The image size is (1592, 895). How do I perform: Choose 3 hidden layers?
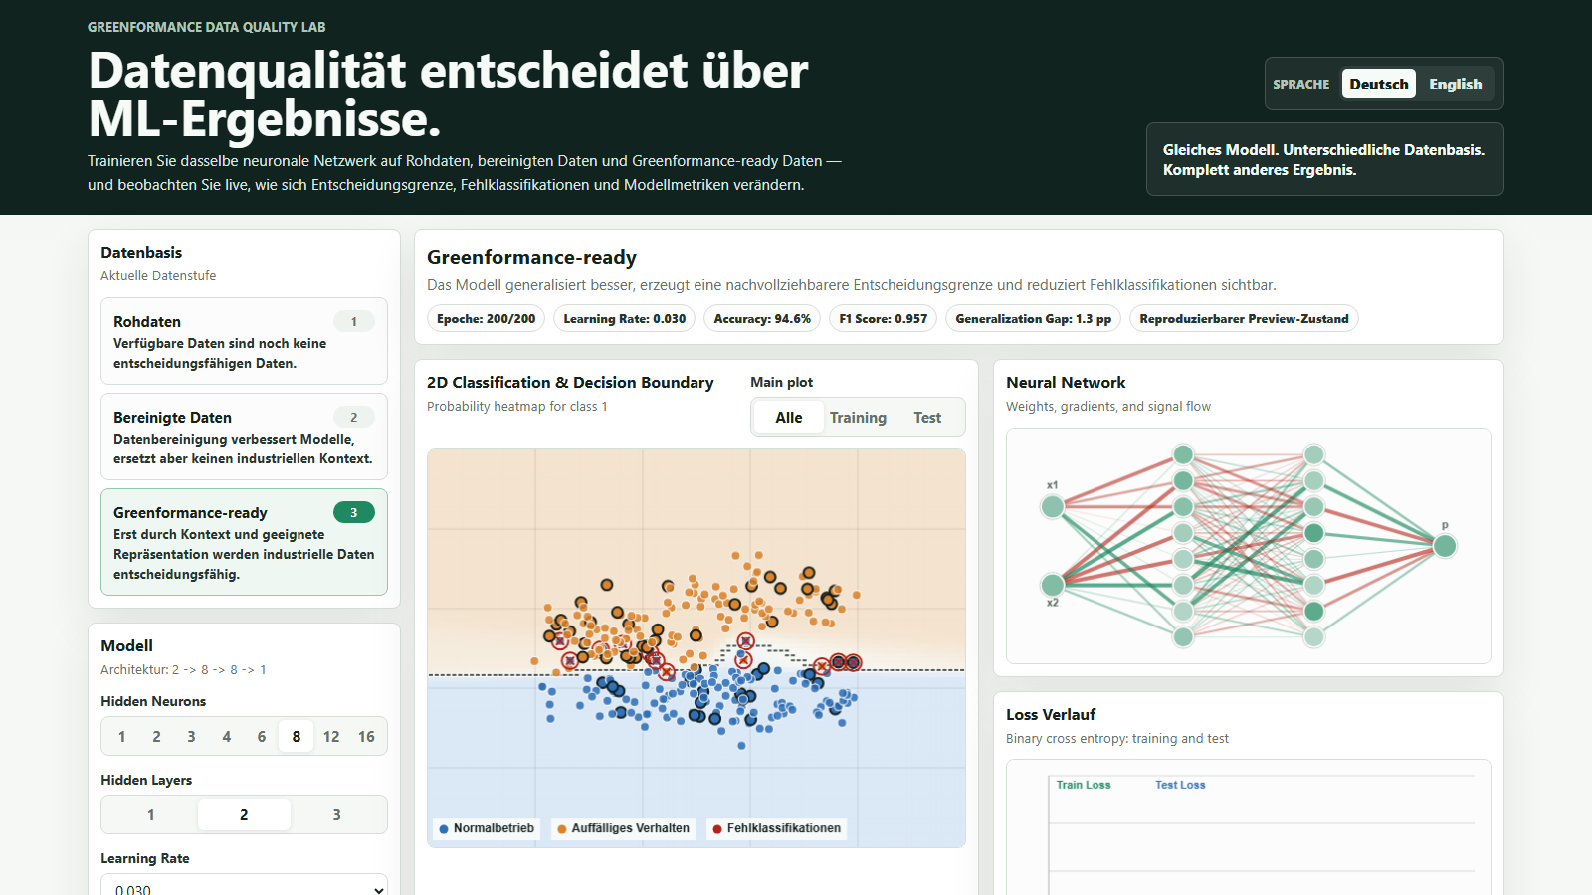pos(336,814)
